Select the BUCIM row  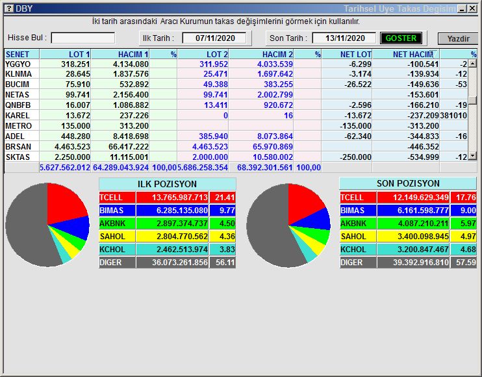click(x=236, y=84)
